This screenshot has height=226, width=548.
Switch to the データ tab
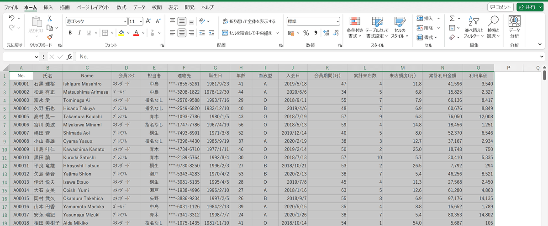coord(139,7)
